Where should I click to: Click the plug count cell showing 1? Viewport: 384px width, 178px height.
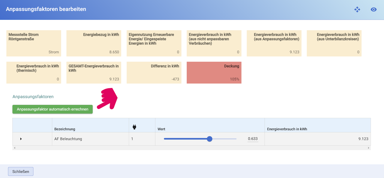pyautogui.click(x=142, y=139)
